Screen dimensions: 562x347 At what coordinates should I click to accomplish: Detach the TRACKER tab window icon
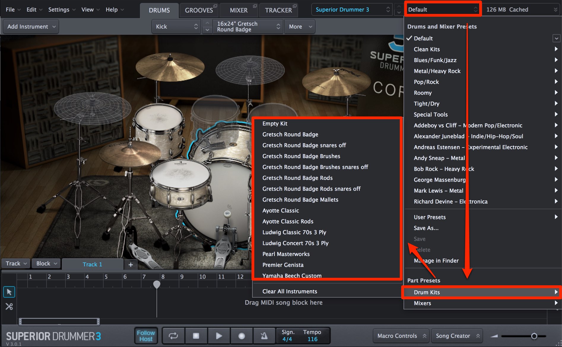click(x=295, y=6)
